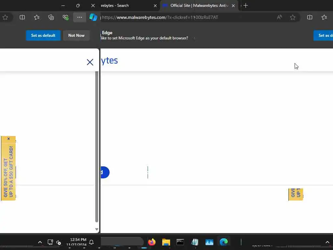333x250 pixels.
Task: Open the Command Prompt taskbar icon
Action: 180,242
